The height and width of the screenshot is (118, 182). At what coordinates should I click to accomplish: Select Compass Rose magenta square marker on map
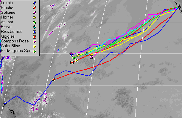(x=91, y=57)
